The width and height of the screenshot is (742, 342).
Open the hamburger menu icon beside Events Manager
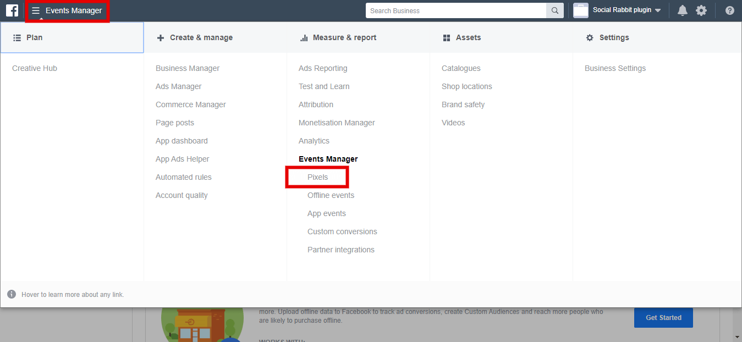36,10
